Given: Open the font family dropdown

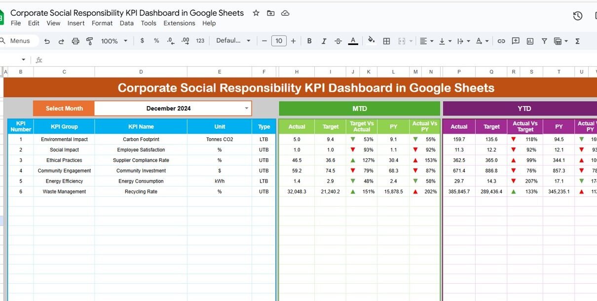Looking at the screenshot, I should tap(233, 41).
